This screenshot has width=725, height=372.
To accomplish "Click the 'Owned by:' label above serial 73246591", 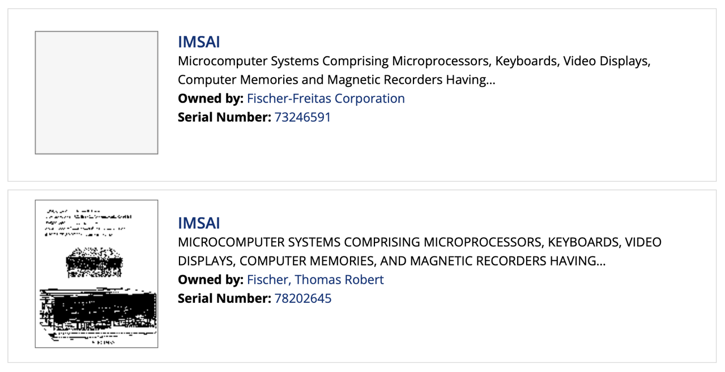I will 211,99.
